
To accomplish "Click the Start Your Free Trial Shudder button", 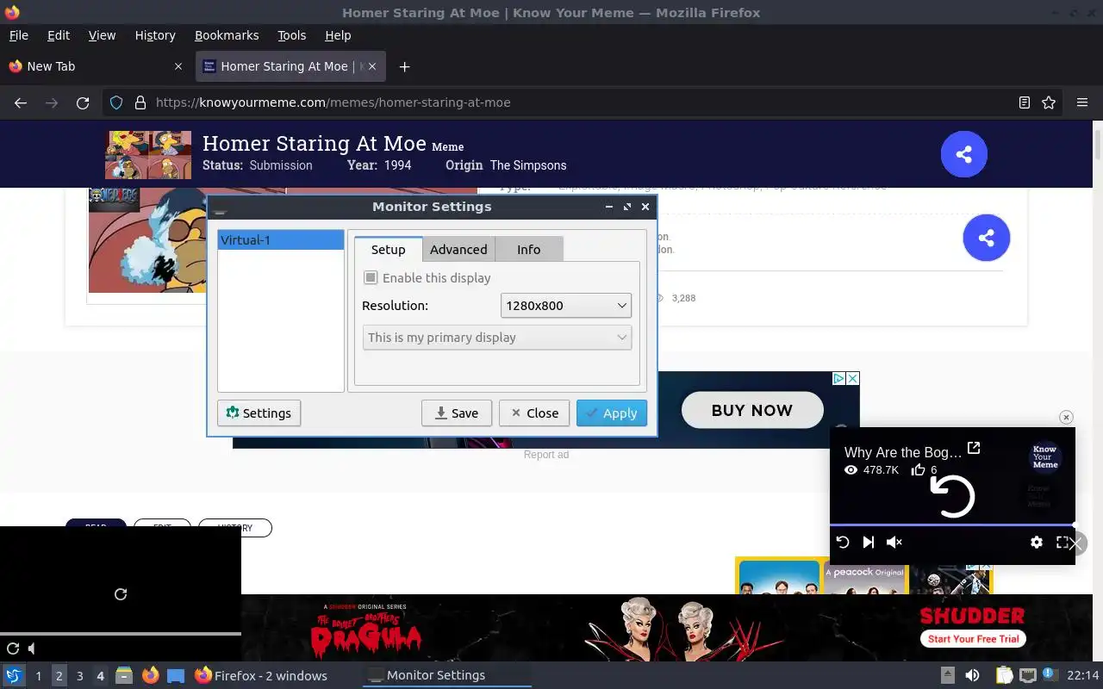I will [974, 639].
